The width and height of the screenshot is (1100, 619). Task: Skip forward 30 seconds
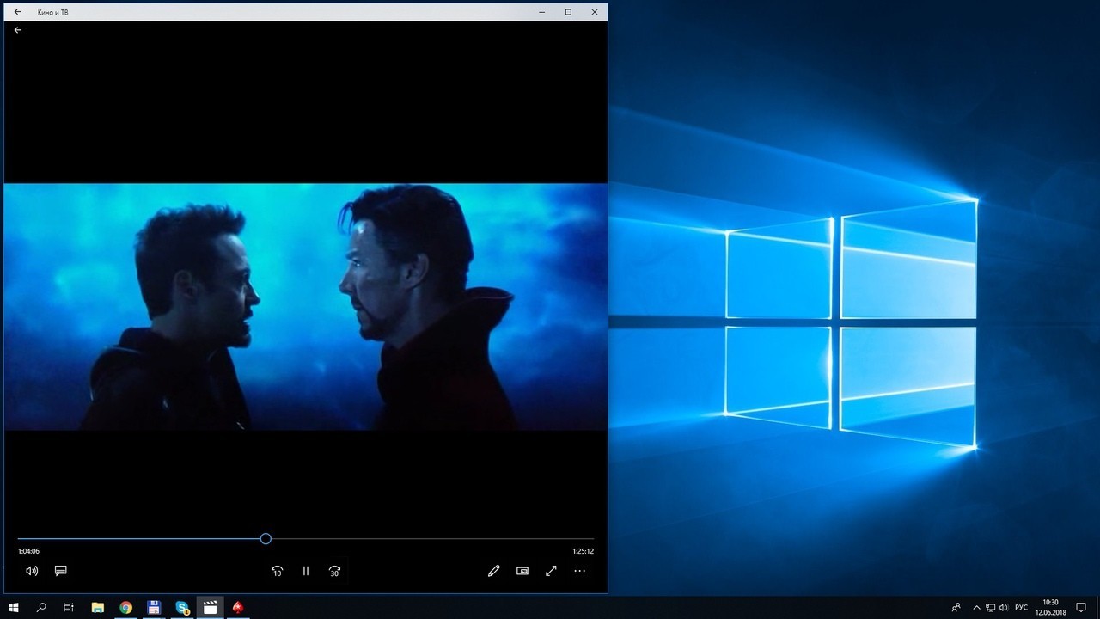click(334, 571)
